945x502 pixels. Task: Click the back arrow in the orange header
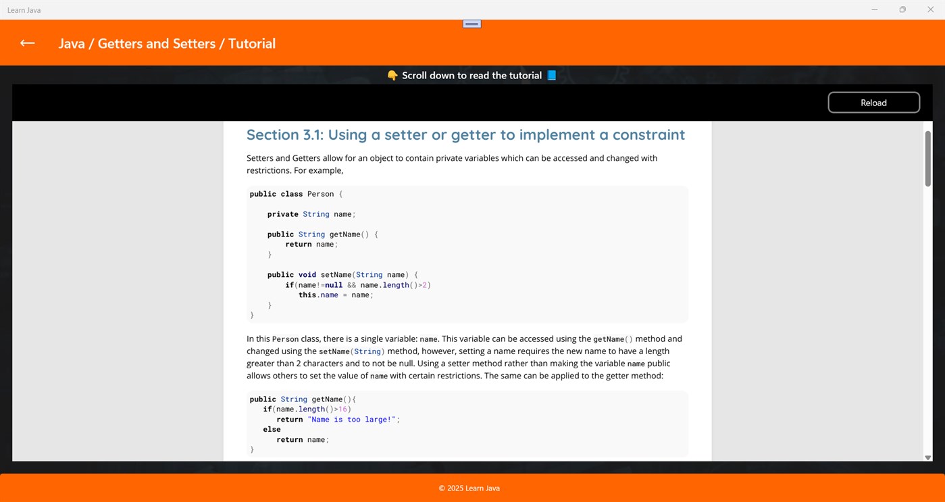(26, 43)
